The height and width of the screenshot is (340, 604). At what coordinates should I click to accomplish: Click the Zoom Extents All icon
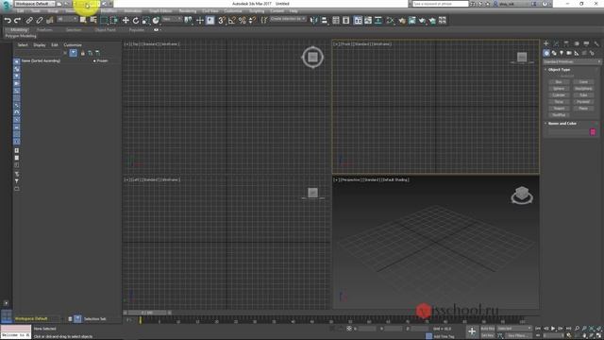click(x=599, y=329)
